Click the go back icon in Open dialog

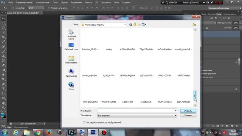131,25
